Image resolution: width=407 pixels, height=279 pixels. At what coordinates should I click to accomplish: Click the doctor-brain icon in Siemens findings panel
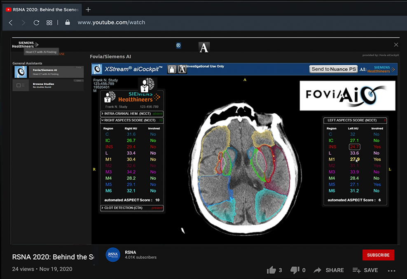tap(110, 96)
